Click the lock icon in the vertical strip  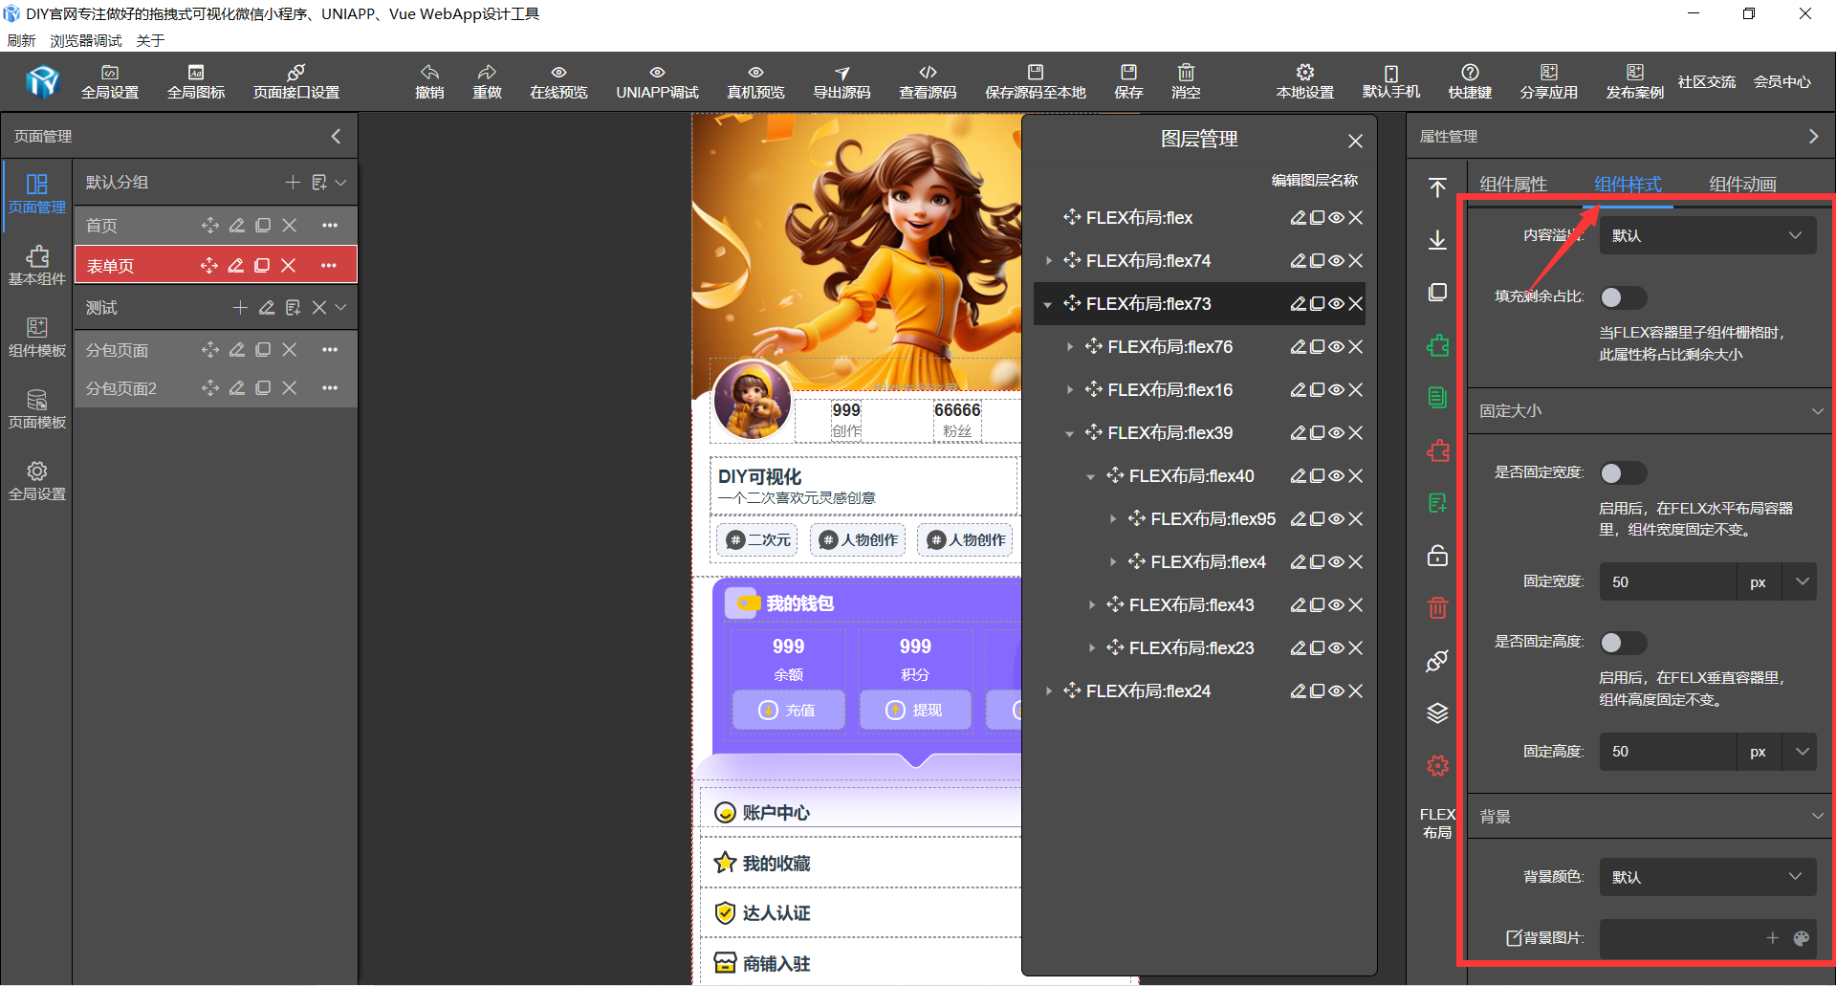[1437, 556]
